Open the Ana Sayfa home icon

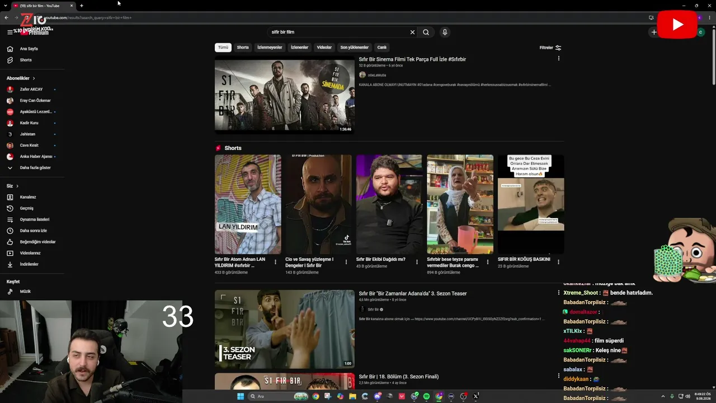(10, 49)
